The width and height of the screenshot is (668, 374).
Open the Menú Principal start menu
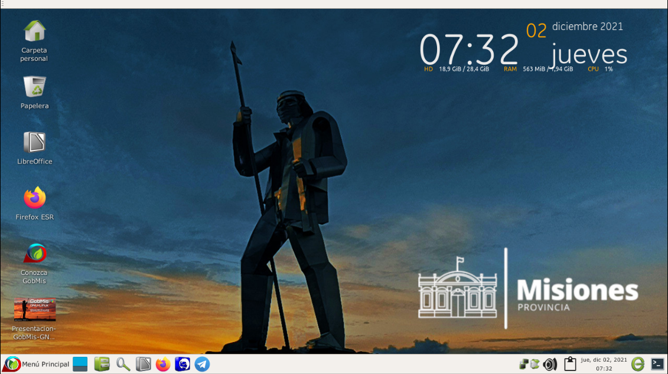36,364
